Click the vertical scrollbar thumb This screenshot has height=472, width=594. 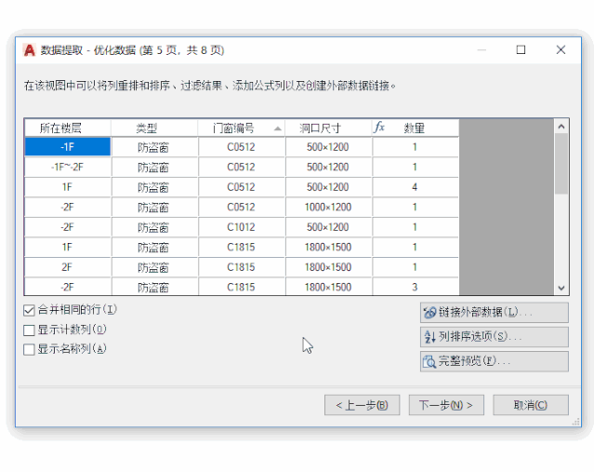[x=561, y=164]
